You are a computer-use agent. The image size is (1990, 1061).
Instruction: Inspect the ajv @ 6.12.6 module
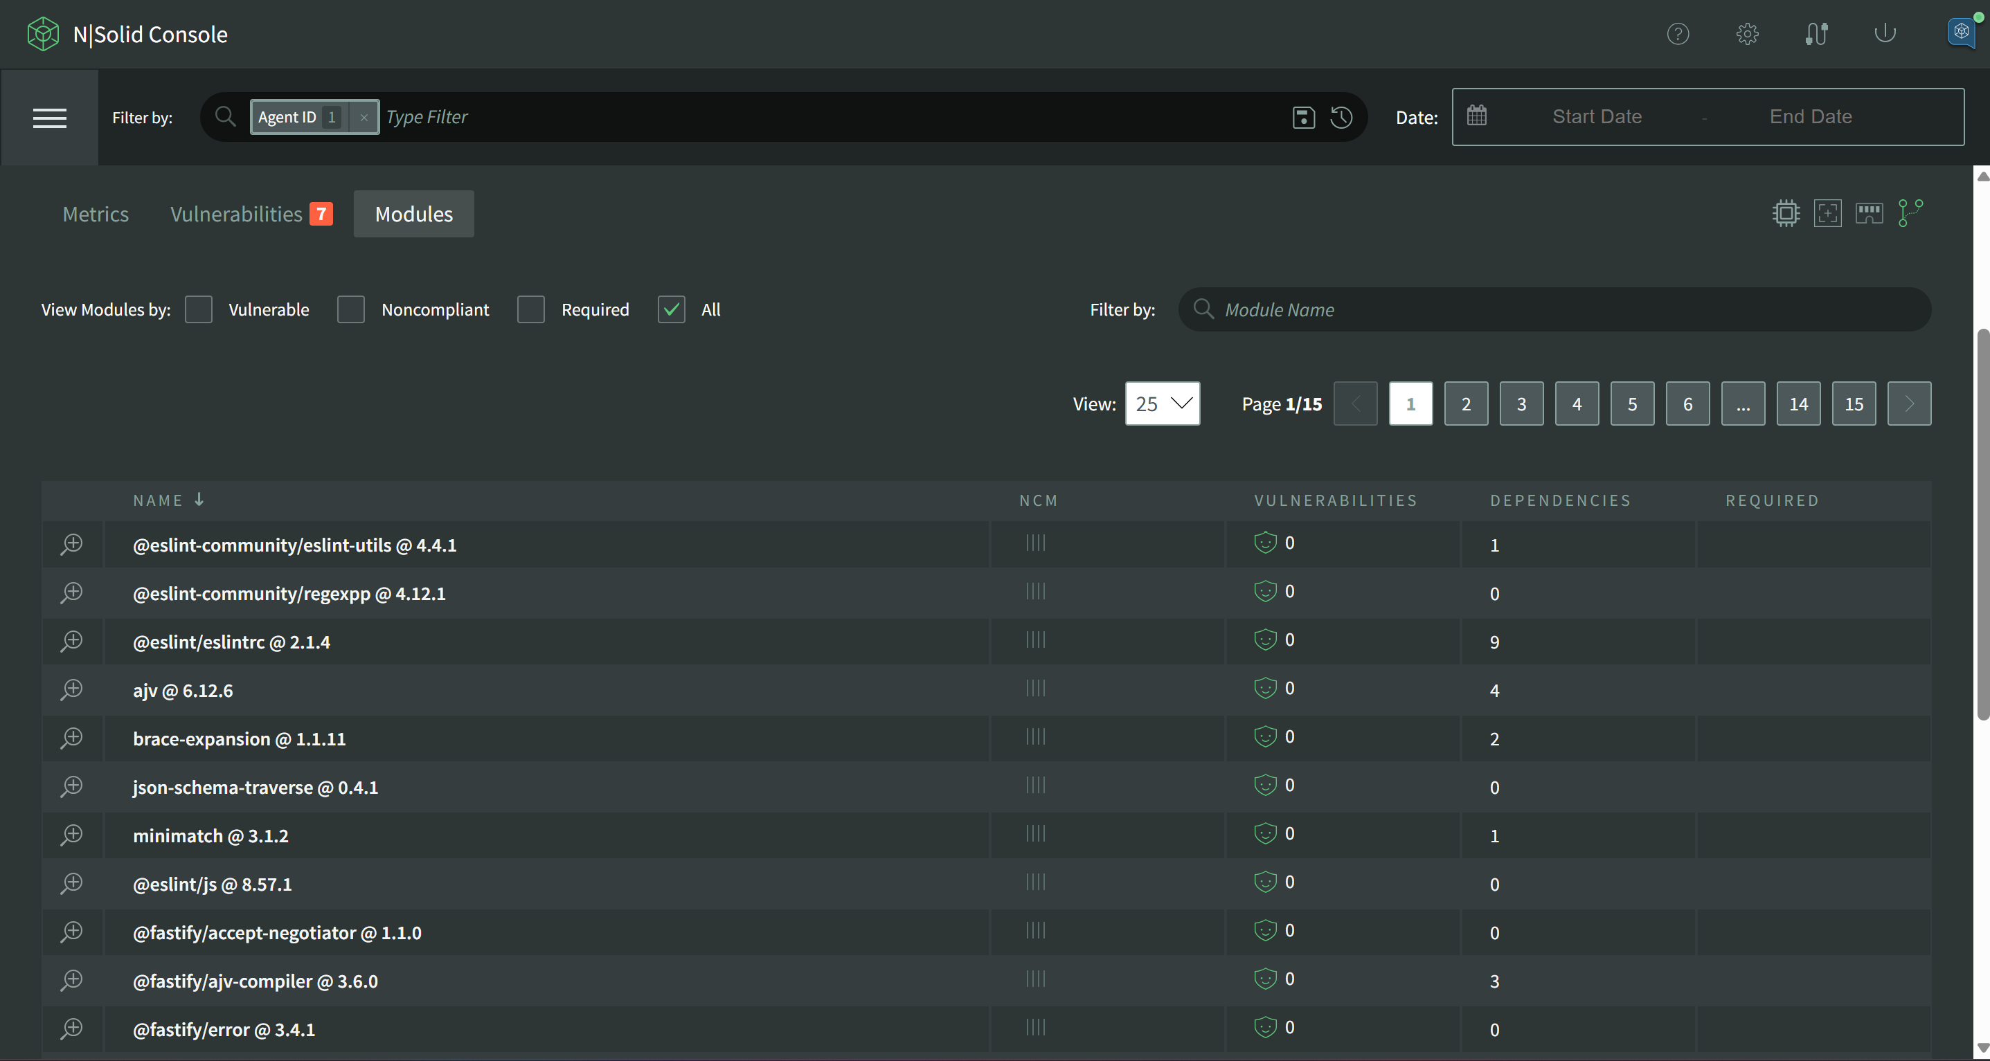(72, 689)
